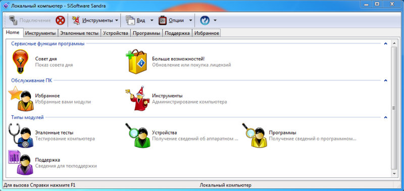The height and width of the screenshot is (191, 404).
Task: Click the Опции toolbar icon
Action: [x=163, y=20]
